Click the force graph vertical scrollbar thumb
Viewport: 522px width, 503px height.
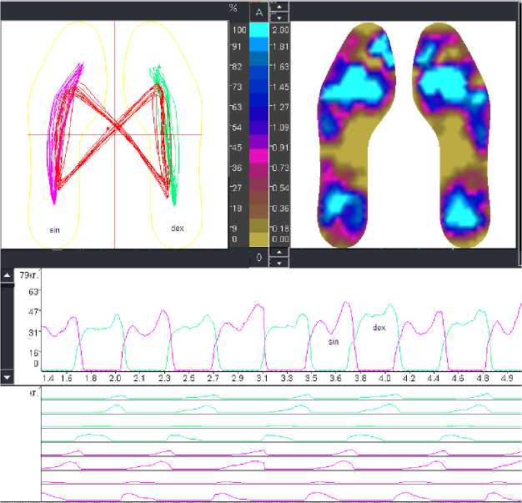click(7, 285)
